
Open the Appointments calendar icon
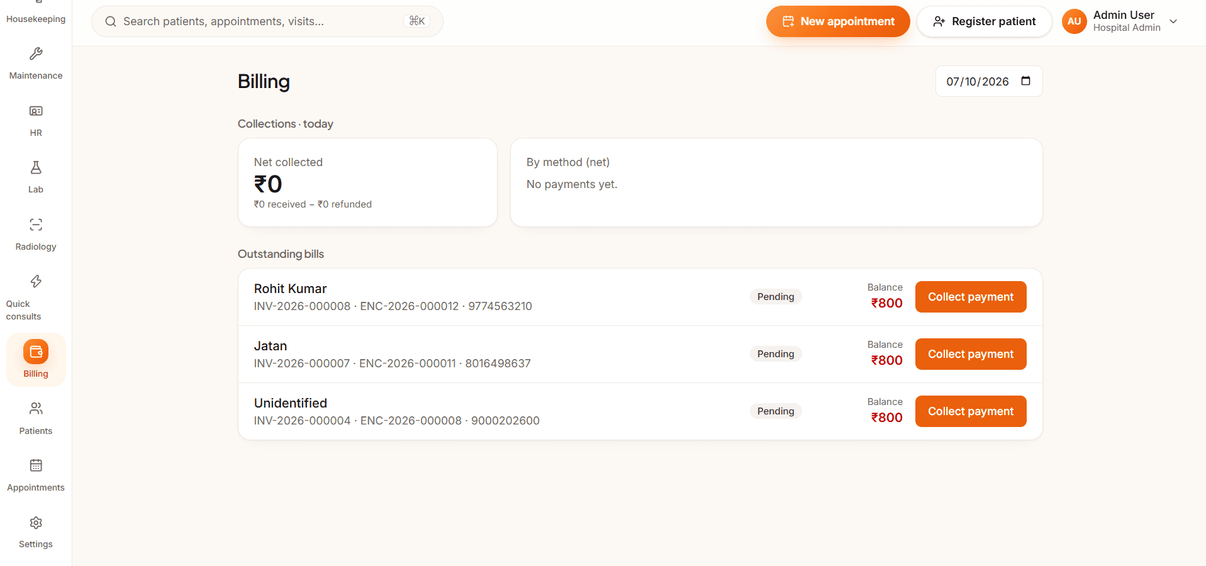pos(36,465)
